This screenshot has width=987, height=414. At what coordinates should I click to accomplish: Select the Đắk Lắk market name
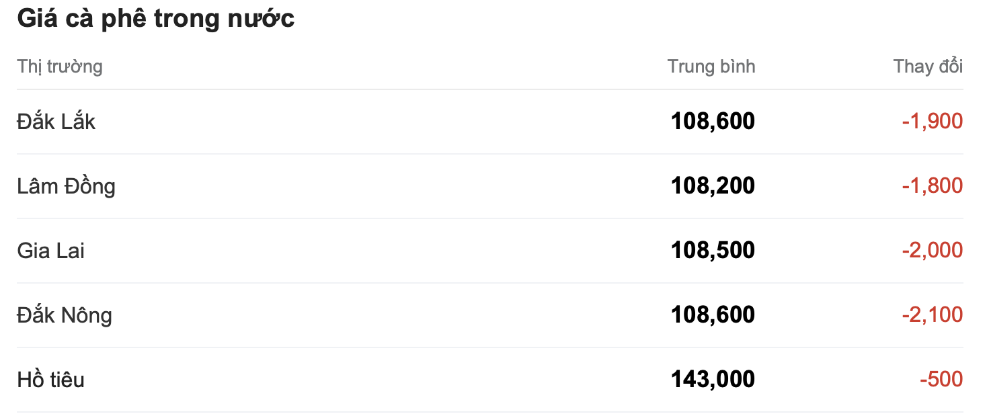(x=56, y=122)
